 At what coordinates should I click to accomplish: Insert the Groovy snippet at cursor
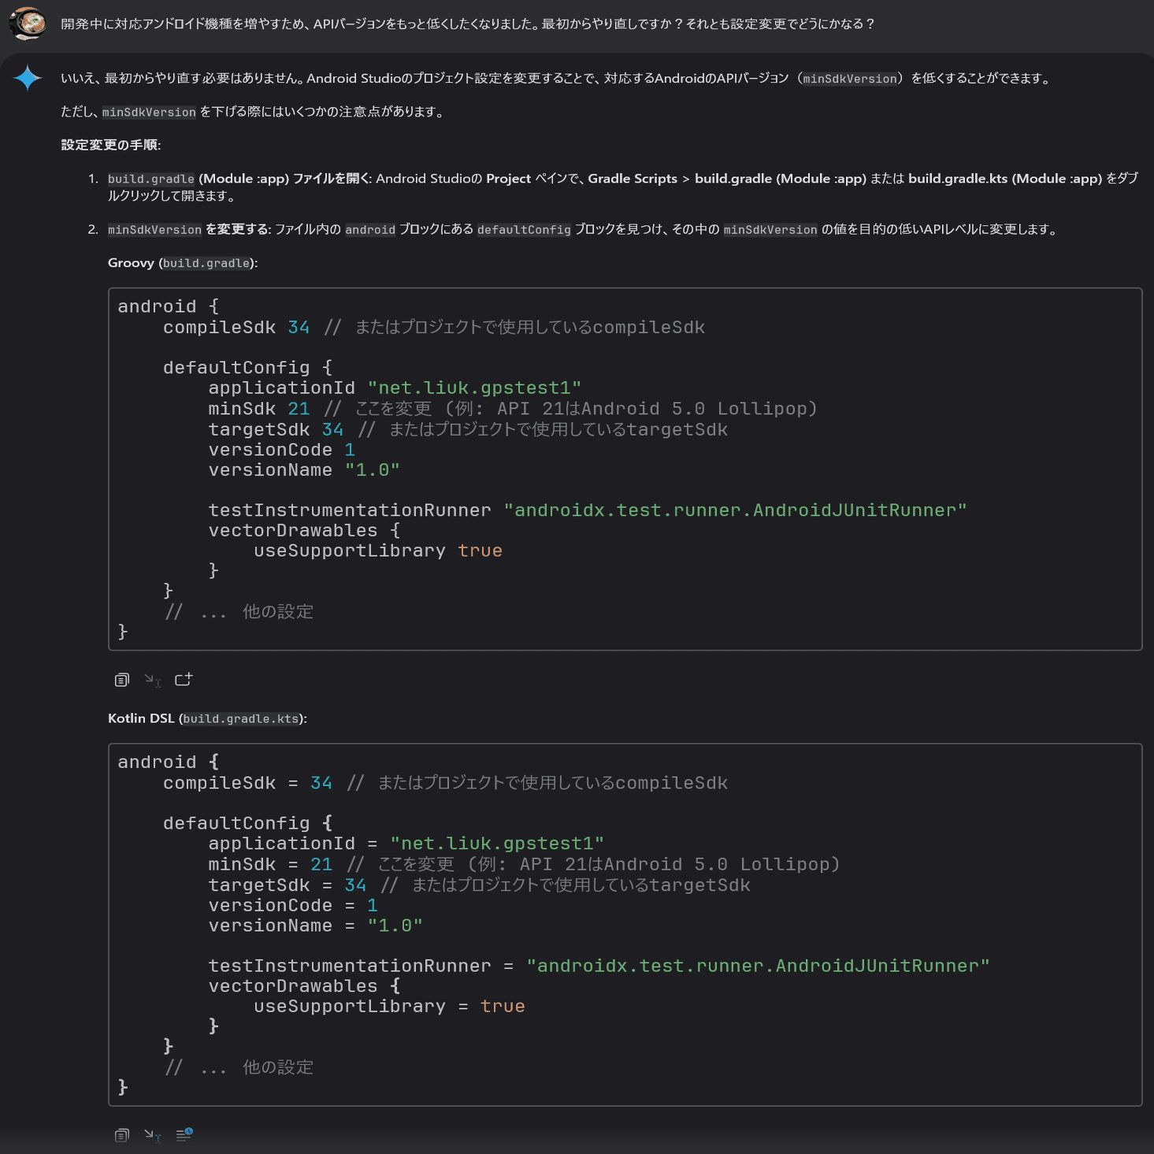[x=152, y=679]
